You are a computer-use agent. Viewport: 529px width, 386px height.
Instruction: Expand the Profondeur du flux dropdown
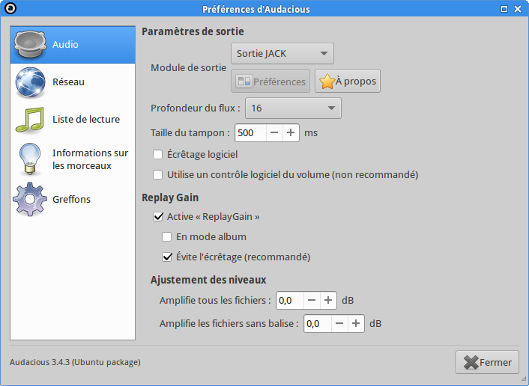click(x=293, y=108)
